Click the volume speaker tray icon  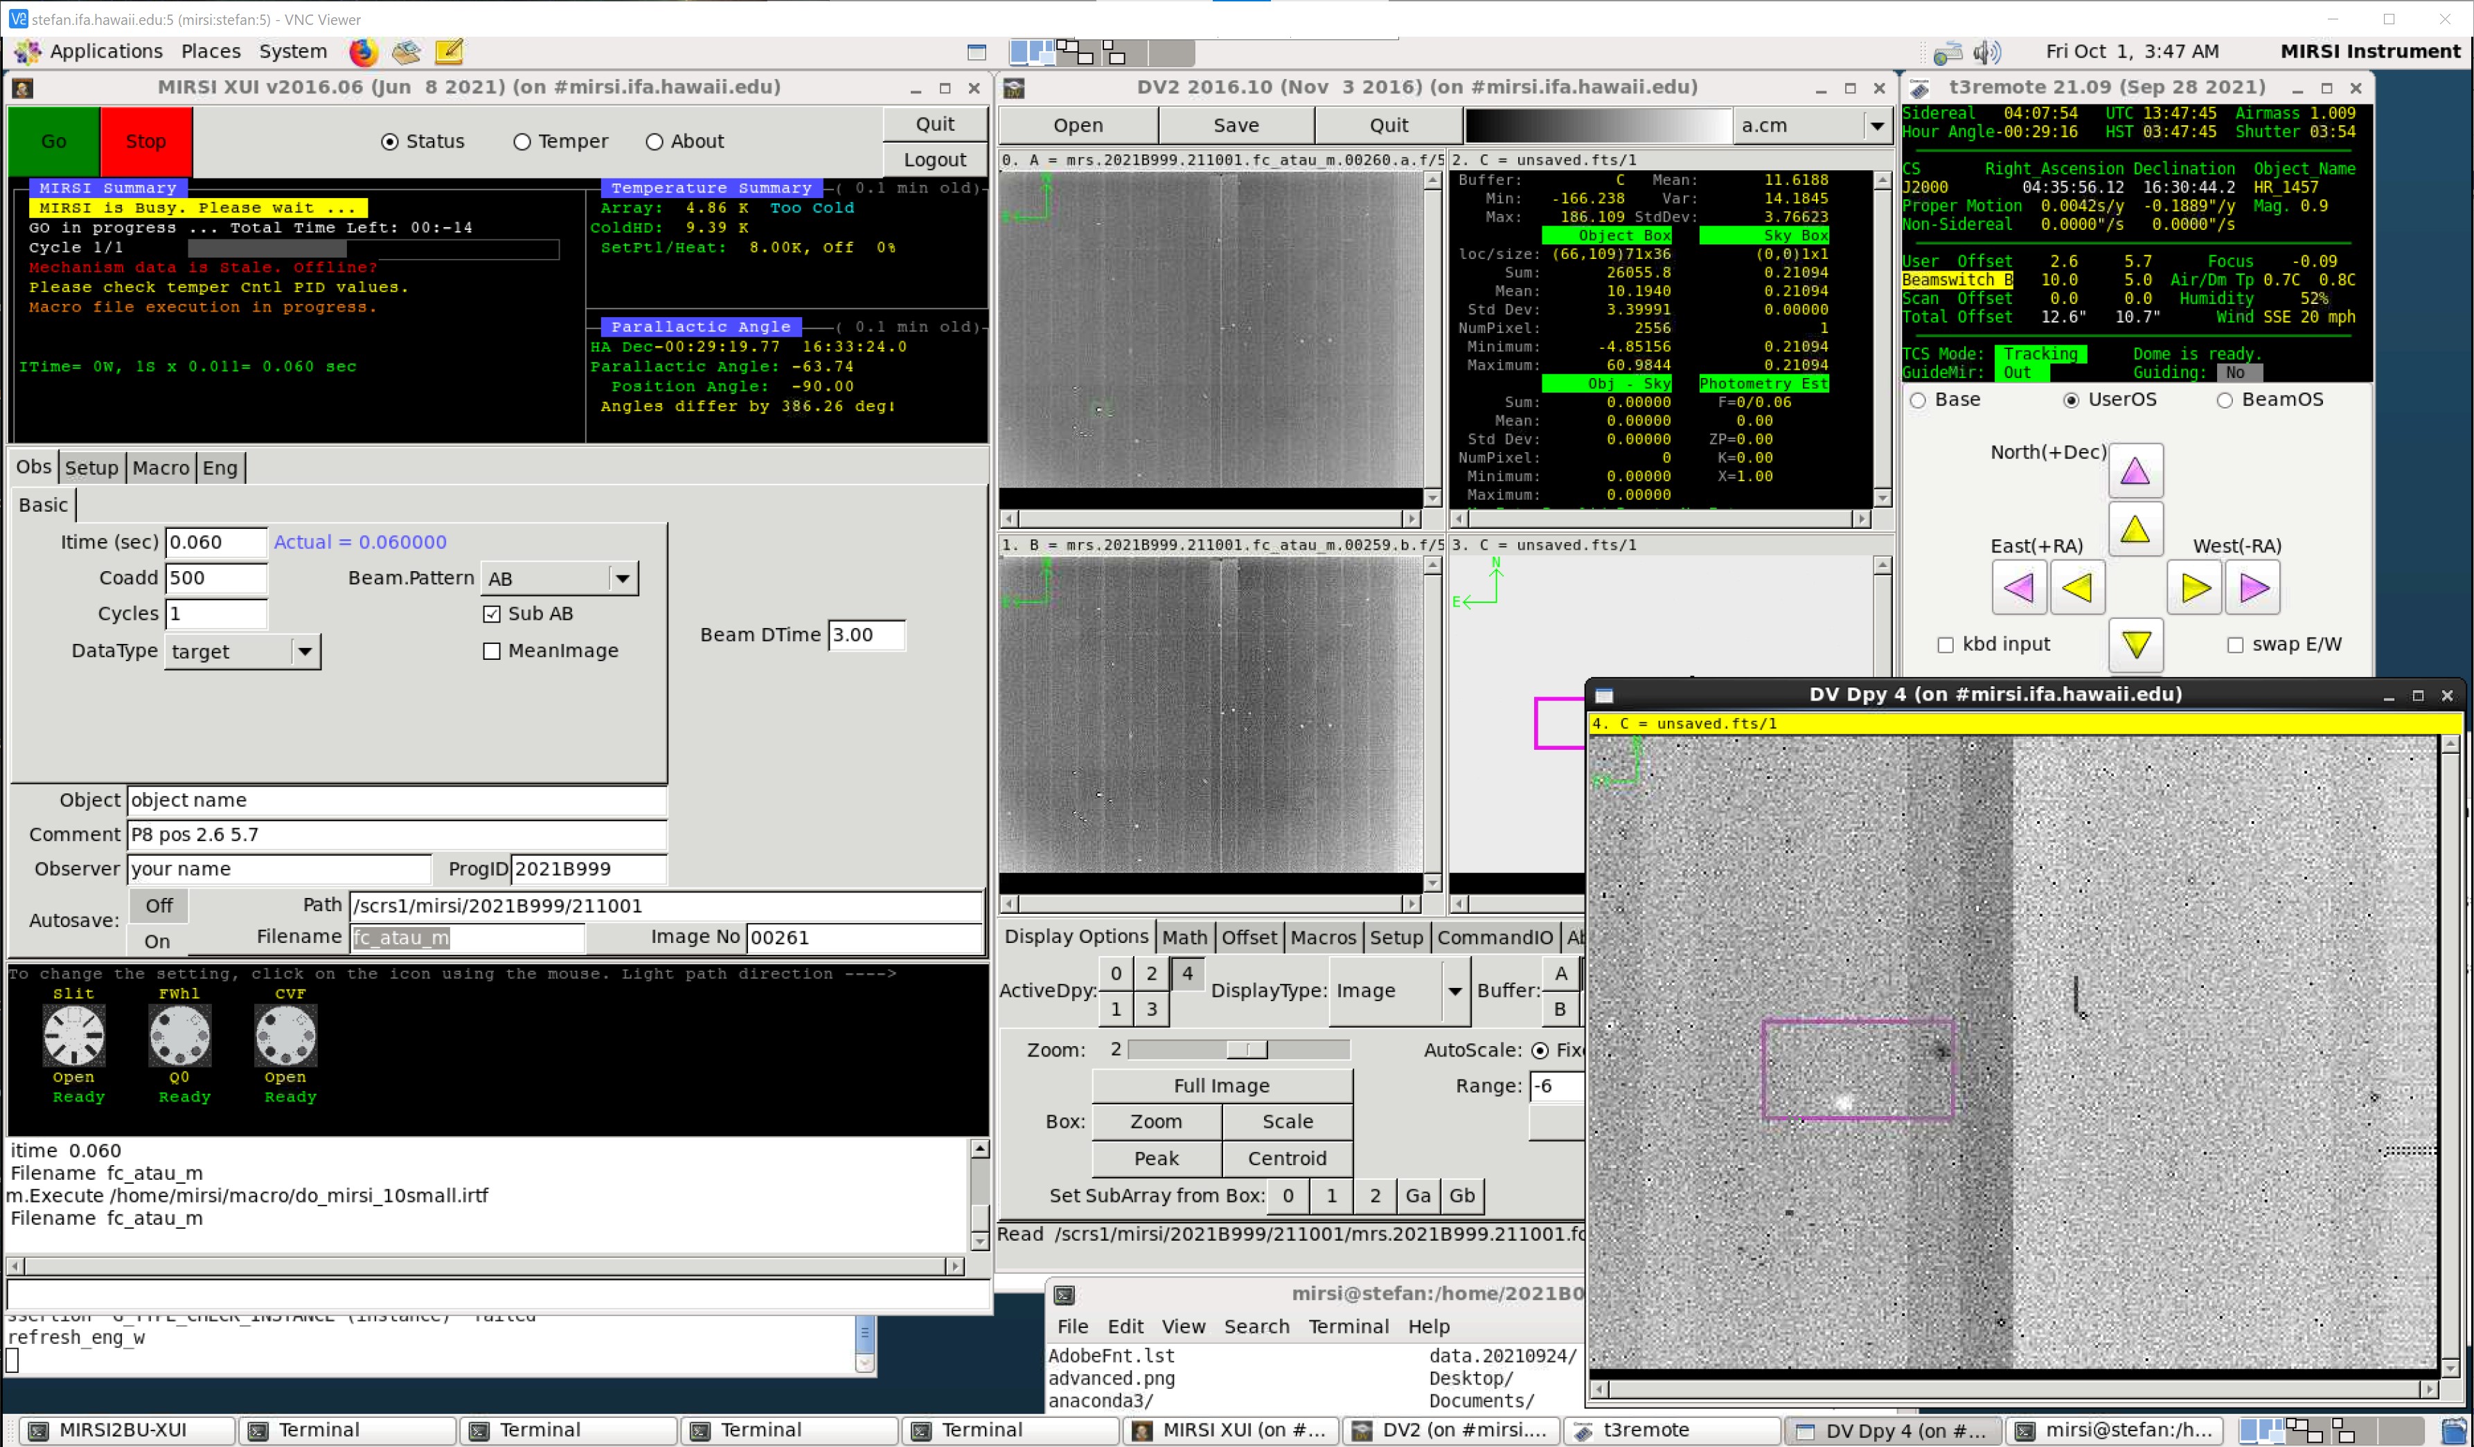coord(1986,51)
